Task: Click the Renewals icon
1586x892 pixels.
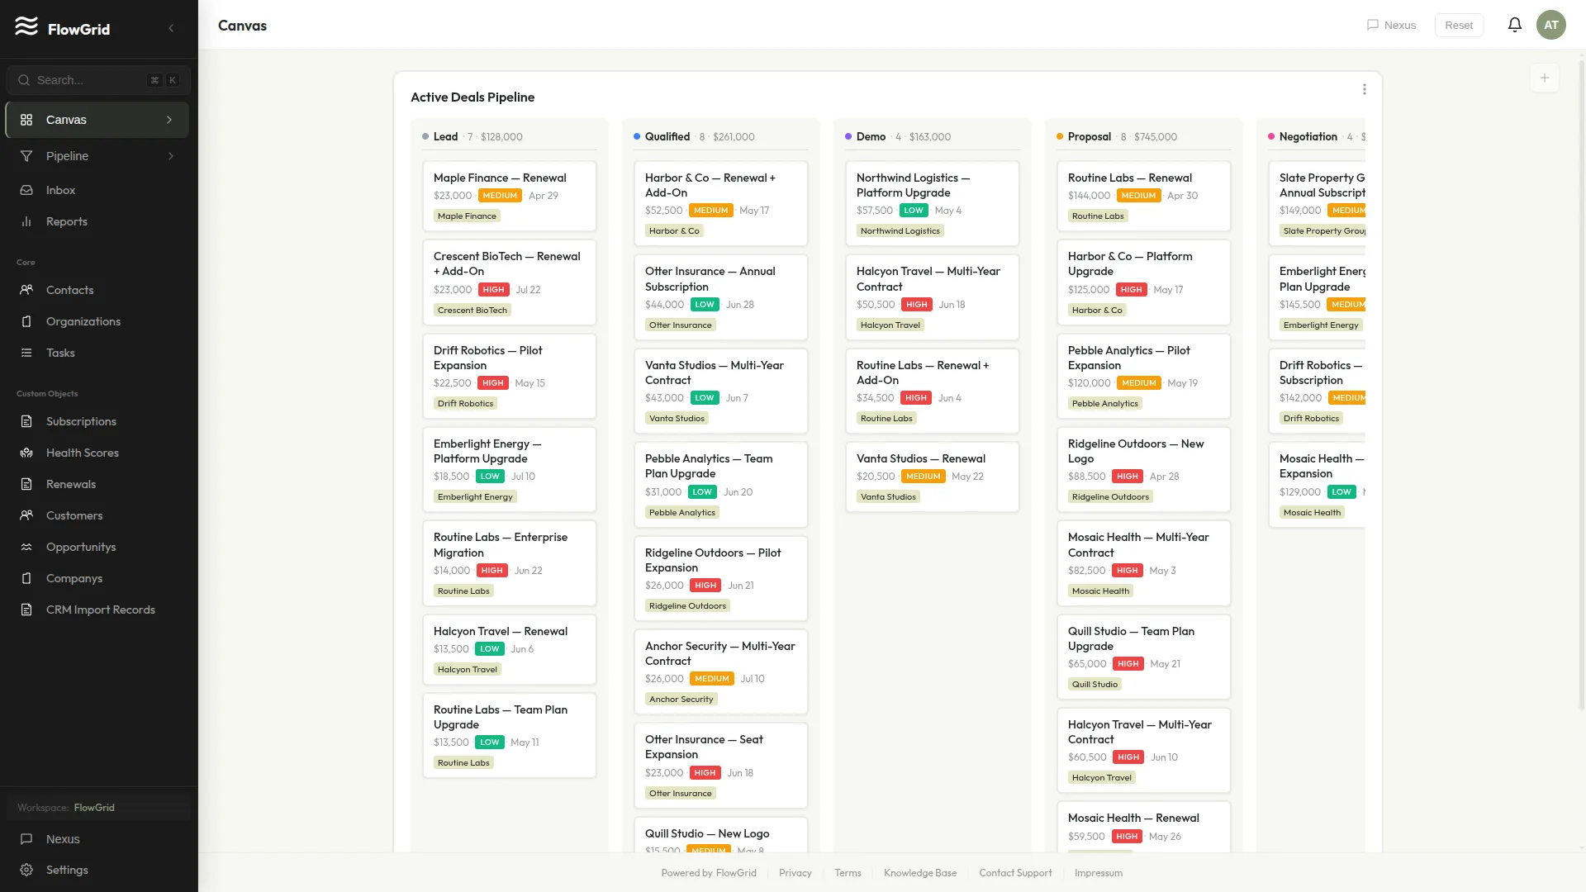Action: (x=26, y=484)
